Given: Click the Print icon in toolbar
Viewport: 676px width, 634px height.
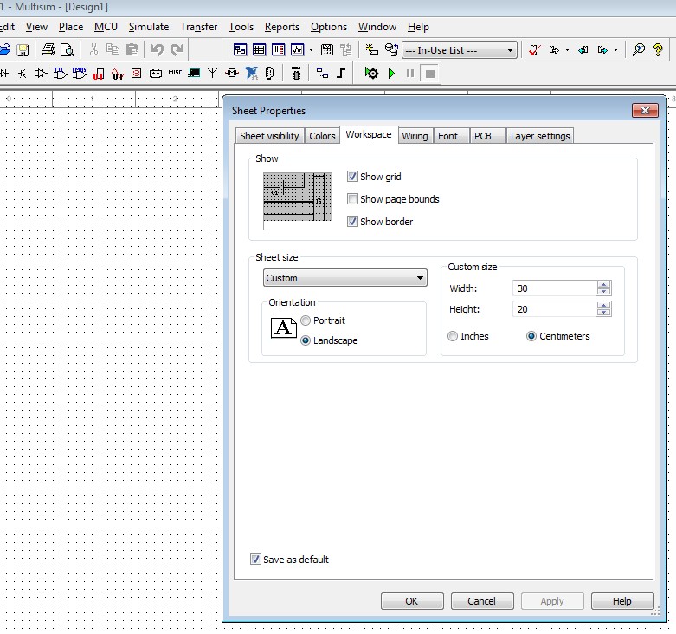Looking at the screenshot, I should click(x=48, y=50).
